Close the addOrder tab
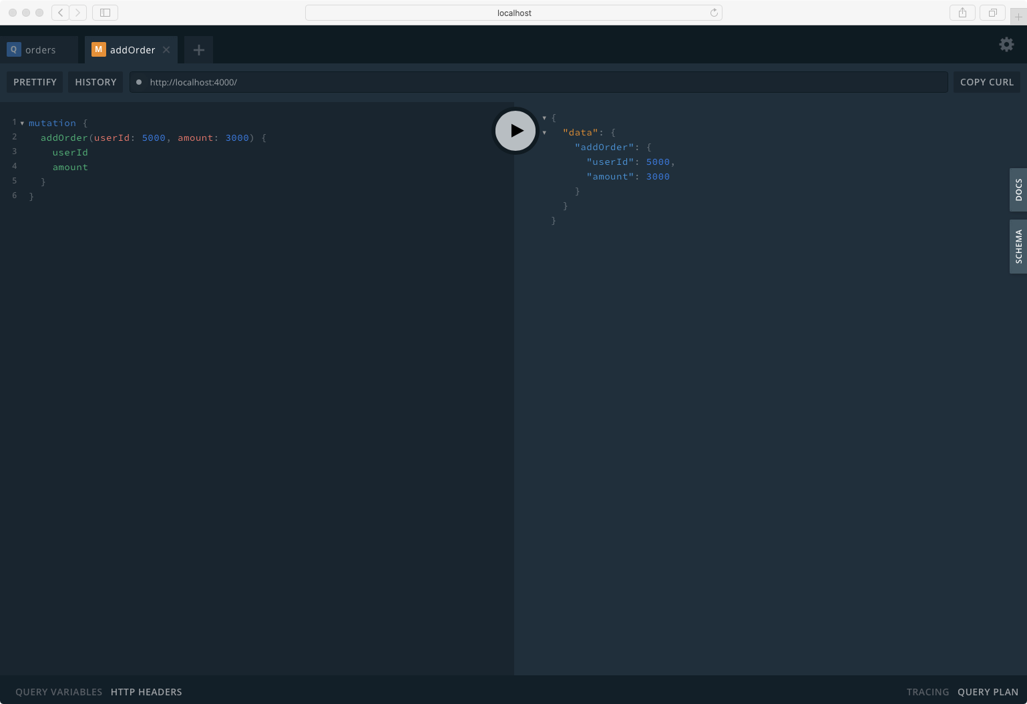 [x=166, y=49]
